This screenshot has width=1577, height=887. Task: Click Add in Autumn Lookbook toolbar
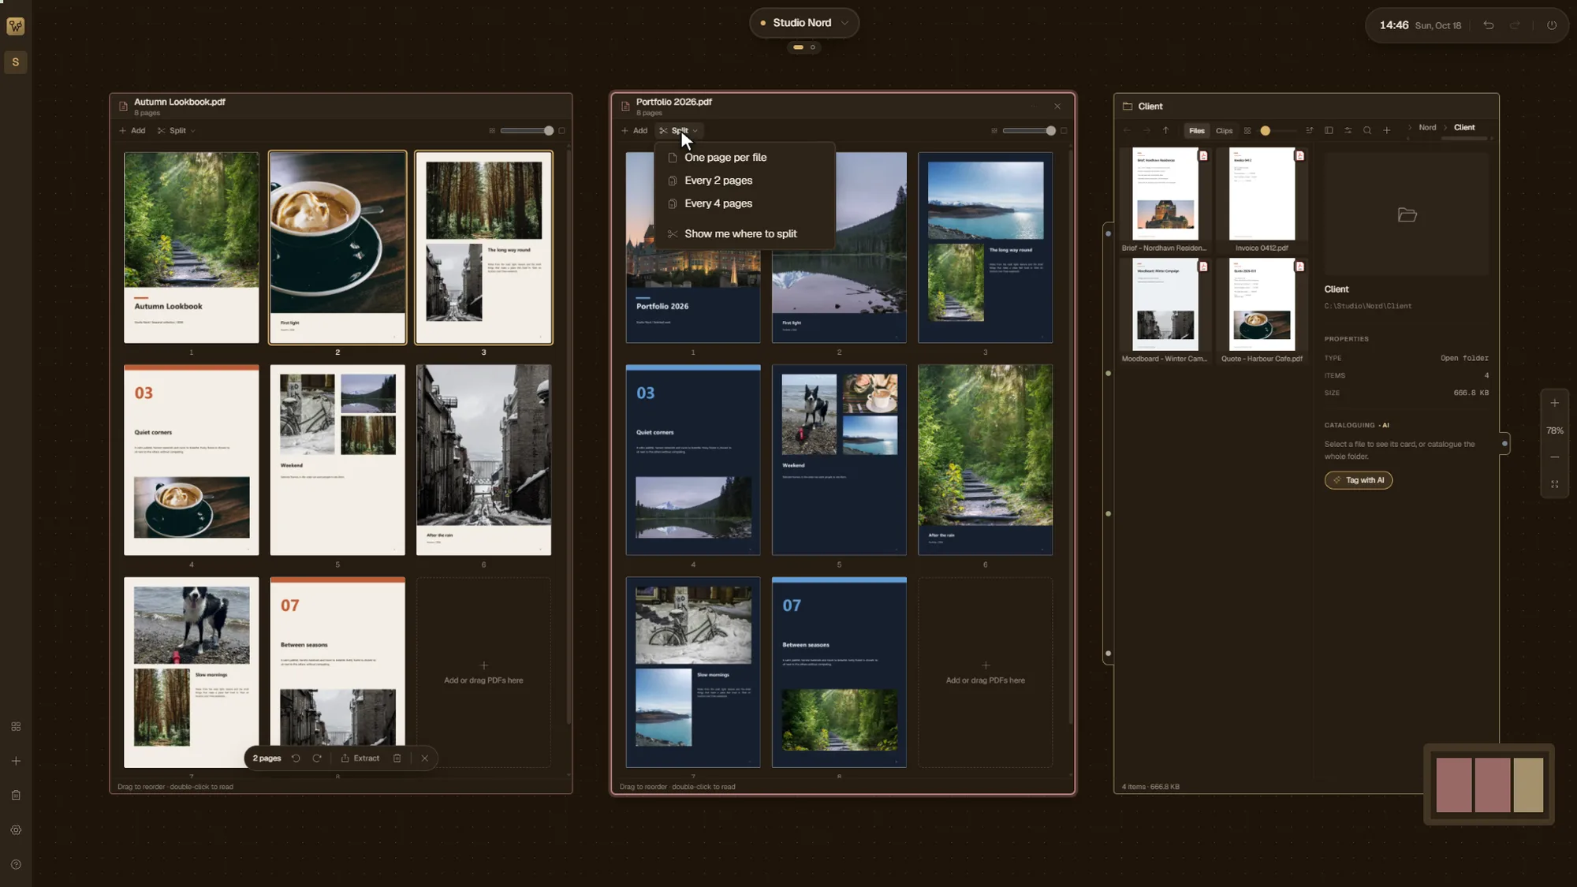point(132,131)
